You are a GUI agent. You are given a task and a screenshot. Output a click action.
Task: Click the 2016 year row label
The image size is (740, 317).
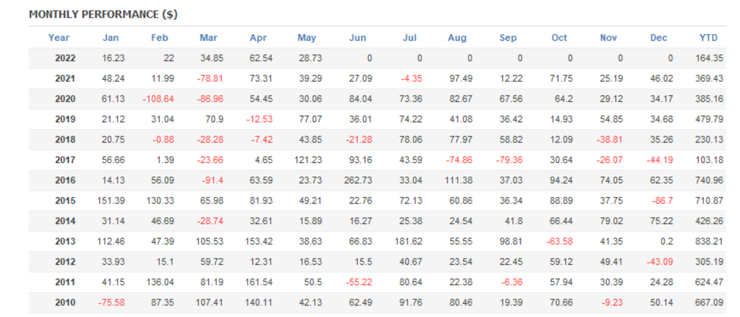65,181
